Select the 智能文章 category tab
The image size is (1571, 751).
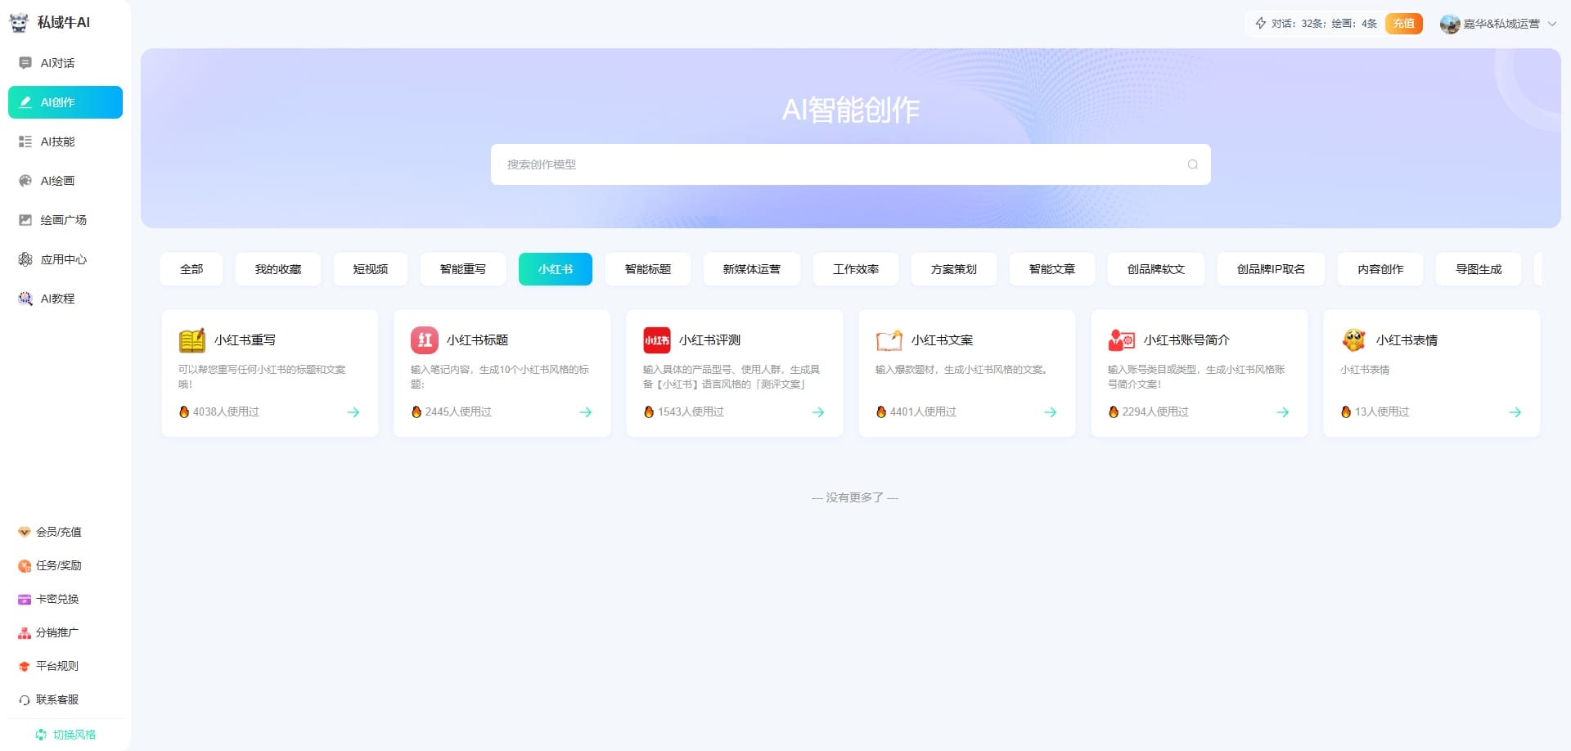(x=1052, y=269)
